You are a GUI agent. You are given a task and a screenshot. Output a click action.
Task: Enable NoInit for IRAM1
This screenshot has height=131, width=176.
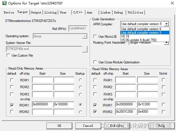tap(164, 105)
